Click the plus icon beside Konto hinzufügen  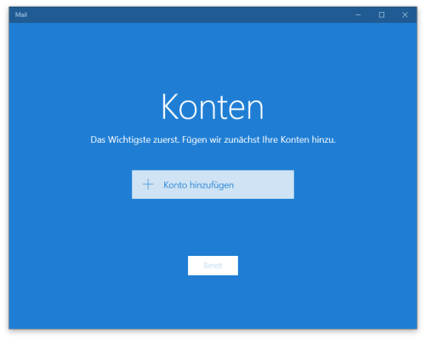148,184
